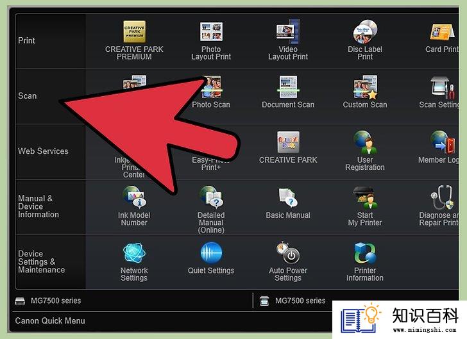The image size is (467, 339).
Task: Click printer icon beside left MG7500 series
Action: (x=21, y=301)
